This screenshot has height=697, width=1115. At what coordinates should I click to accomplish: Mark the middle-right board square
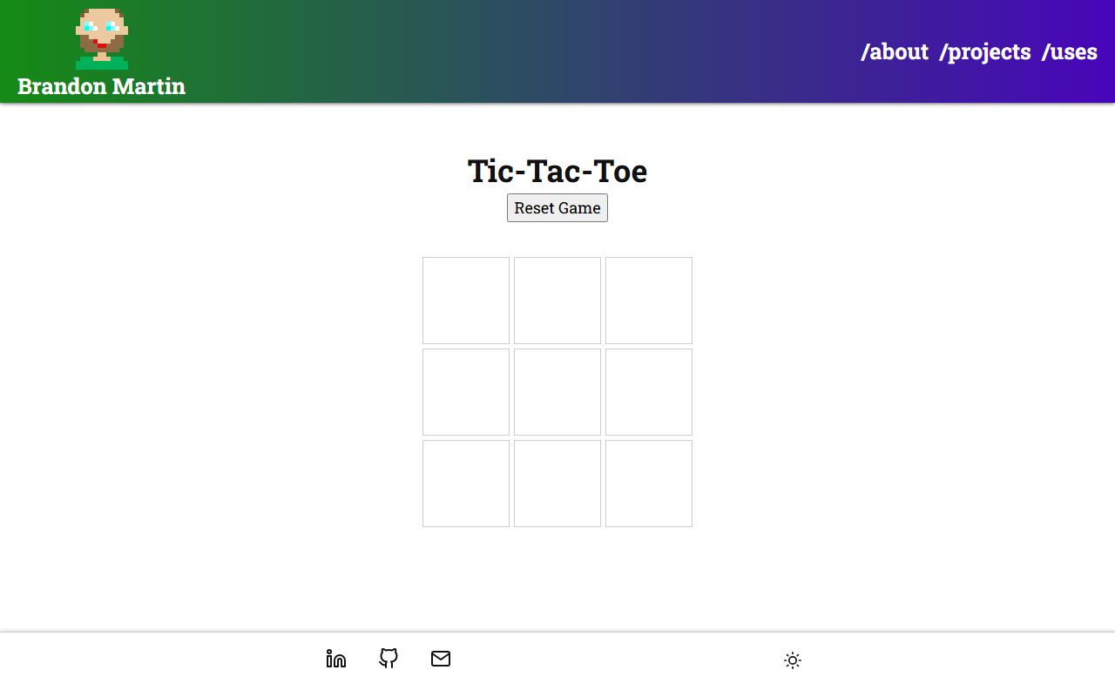point(649,392)
